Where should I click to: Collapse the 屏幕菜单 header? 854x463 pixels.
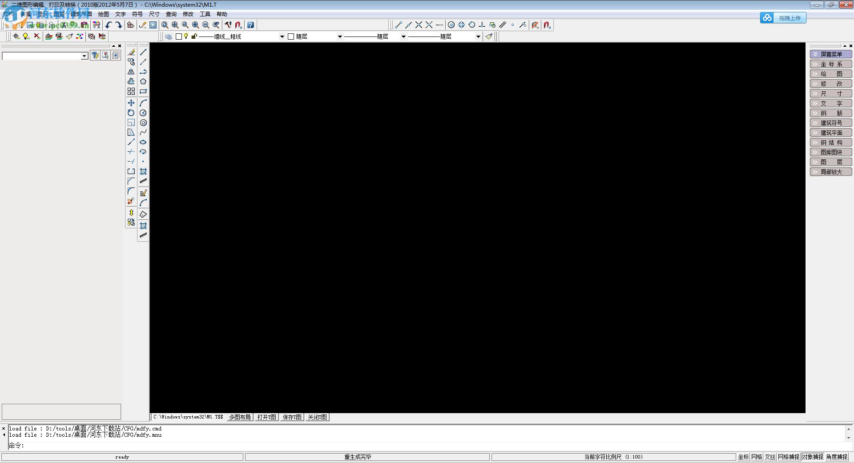(x=831, y=54)
